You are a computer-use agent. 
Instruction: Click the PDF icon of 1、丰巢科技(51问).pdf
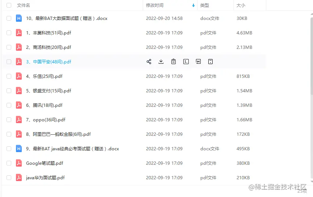(x=19, y=33)
